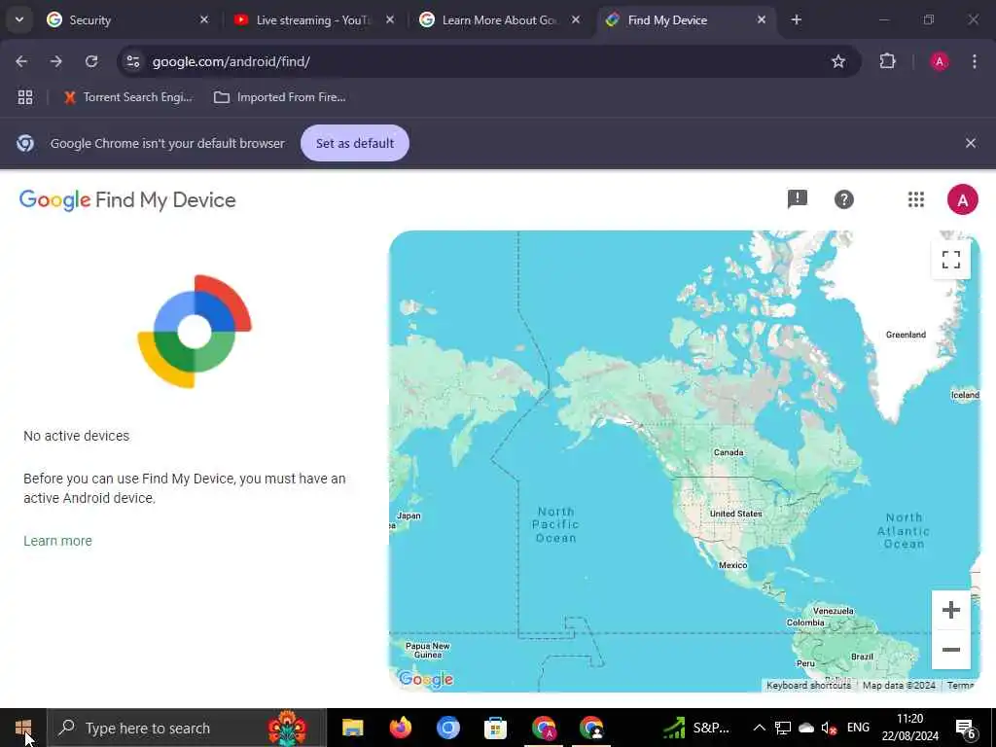This screenshot has width=996, height=747.
Task: Open the clock and date flyout
Action: coord(909,728)
